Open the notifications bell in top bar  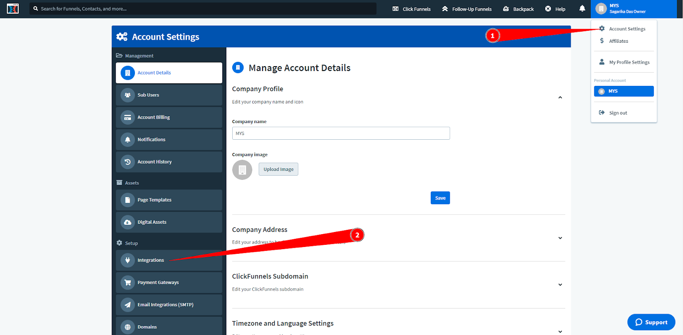tap(582, 9)
